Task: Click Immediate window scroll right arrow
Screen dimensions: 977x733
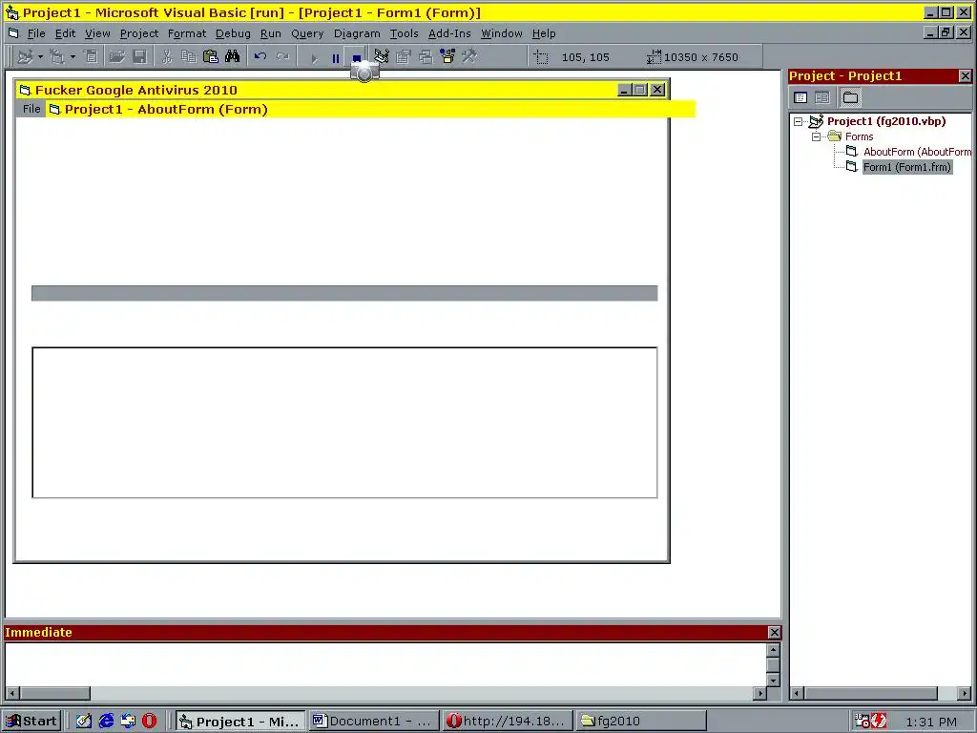Action: pos(759,693)
